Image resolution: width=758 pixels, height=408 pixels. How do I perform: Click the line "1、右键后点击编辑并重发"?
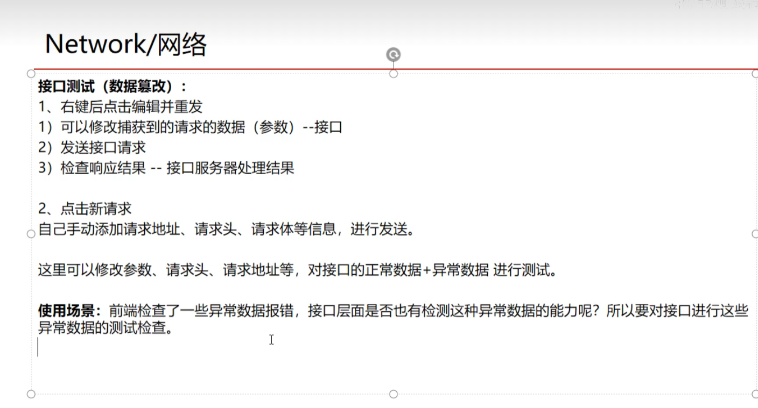coord(120,107)
